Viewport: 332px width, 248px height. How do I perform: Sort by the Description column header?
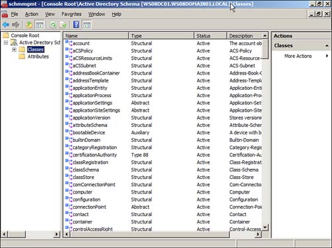(x=244, y=36)
